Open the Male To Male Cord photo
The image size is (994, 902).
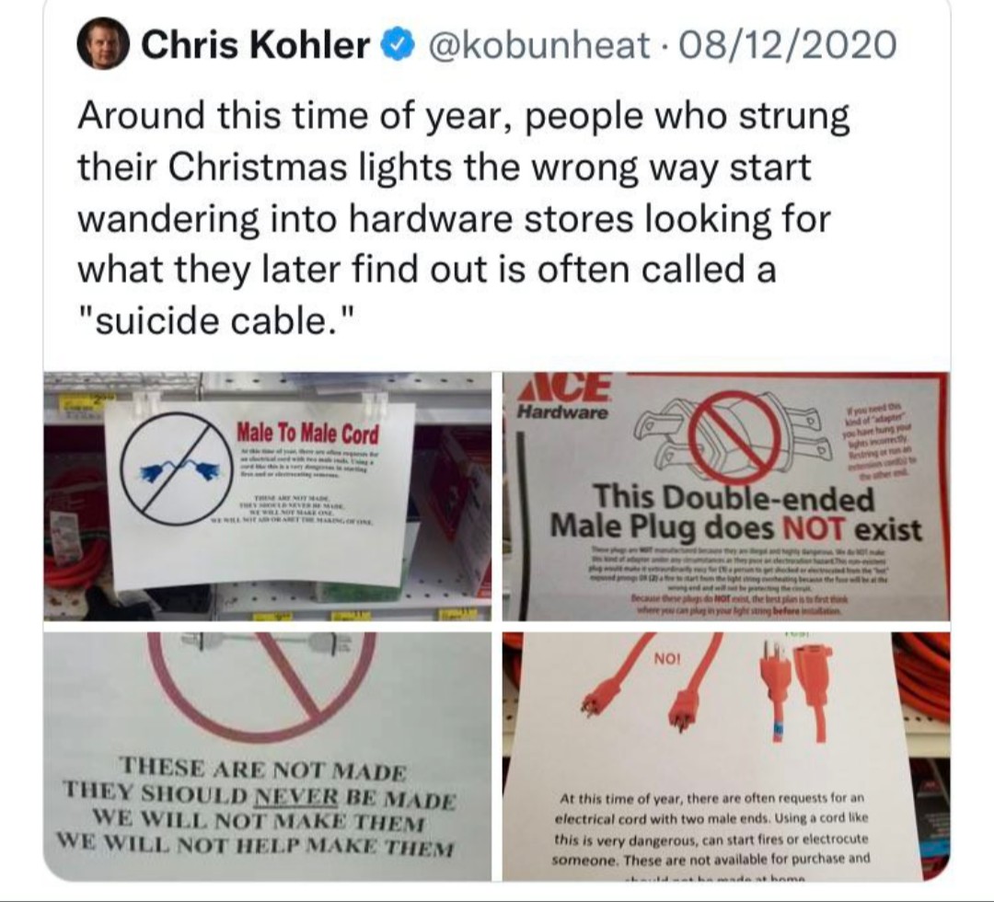pyautogui.click(x=267, y=496)
